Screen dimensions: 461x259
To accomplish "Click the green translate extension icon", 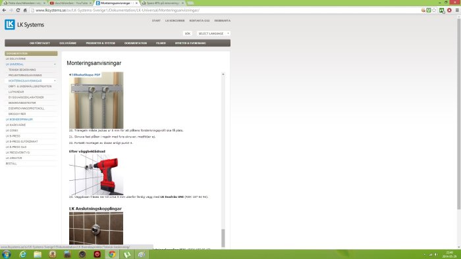I will click(x=442, y=11).
